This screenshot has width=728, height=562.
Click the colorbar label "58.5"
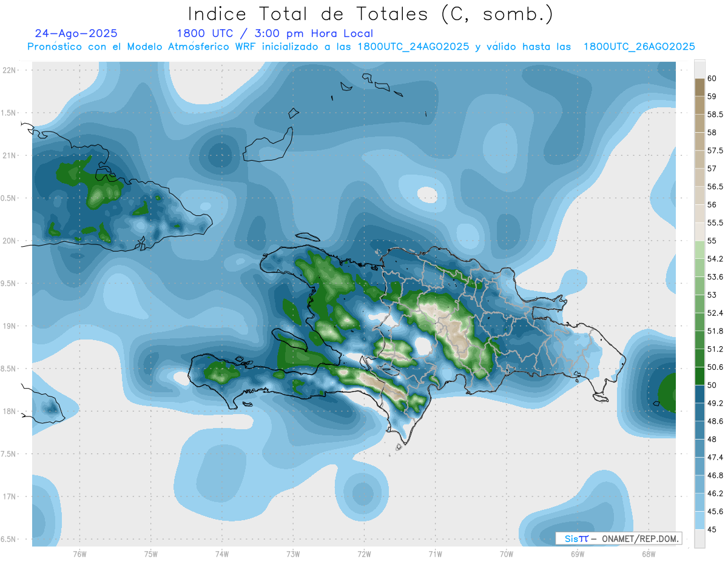(715, 114)
